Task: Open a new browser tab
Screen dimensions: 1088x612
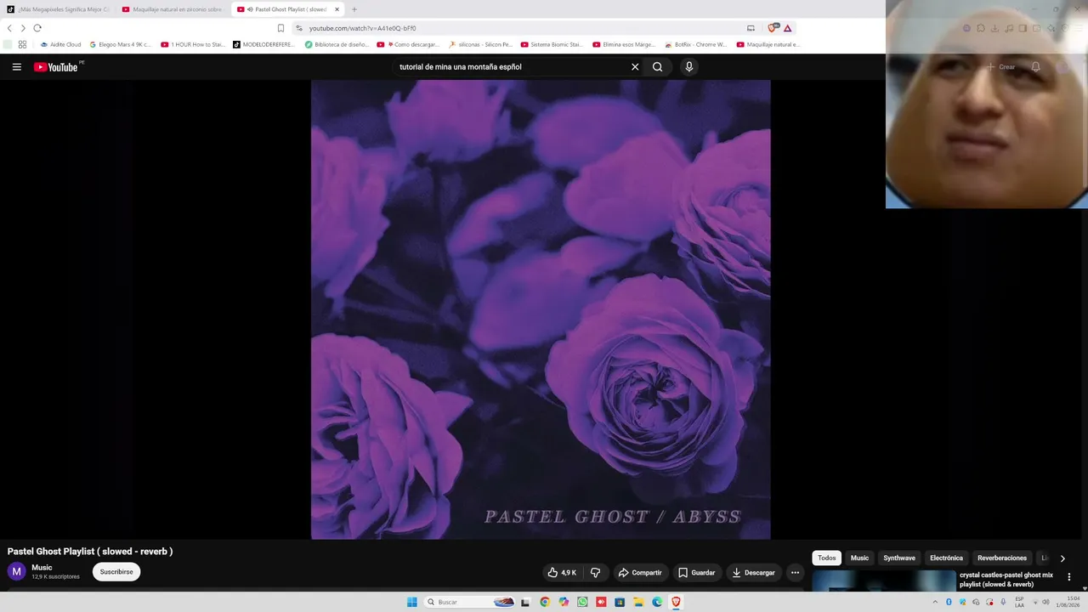Action: (354, 9)
